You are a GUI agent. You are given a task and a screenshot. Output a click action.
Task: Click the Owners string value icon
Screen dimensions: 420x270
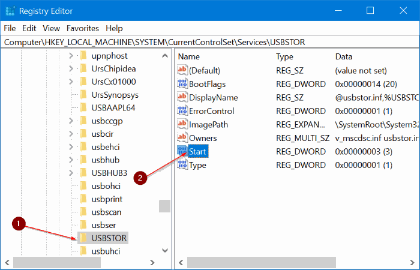click(x=182, y=137)
